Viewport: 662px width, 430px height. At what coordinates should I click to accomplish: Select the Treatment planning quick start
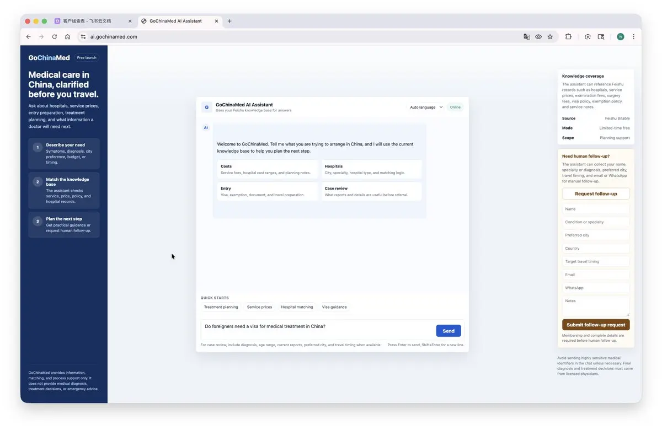[x=221, y=307]
